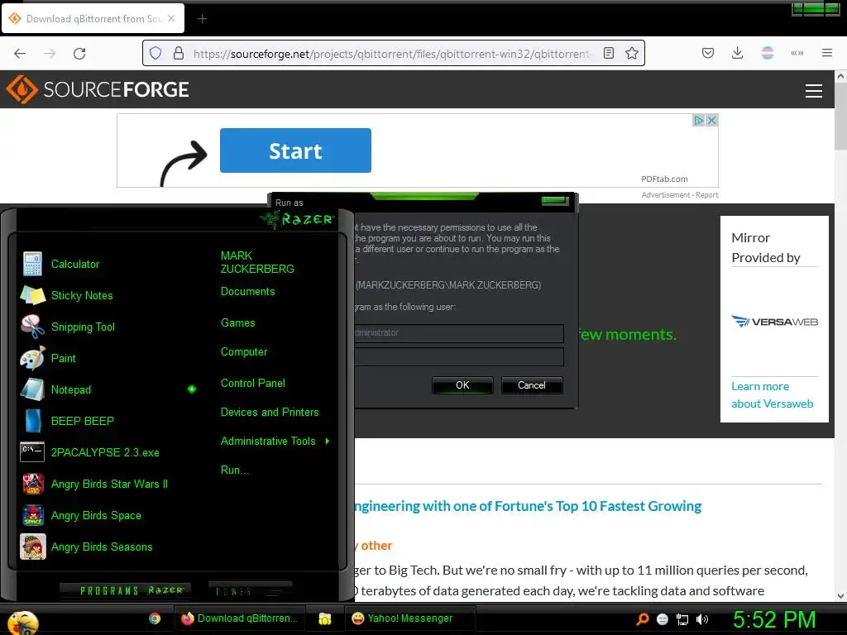Image resolution: width=847 pixels, height=635 pixels.
Task: Click the Fortune's Top 10 Fastest Growing headline
Action: pyautogui.click(x=528, y=506)
